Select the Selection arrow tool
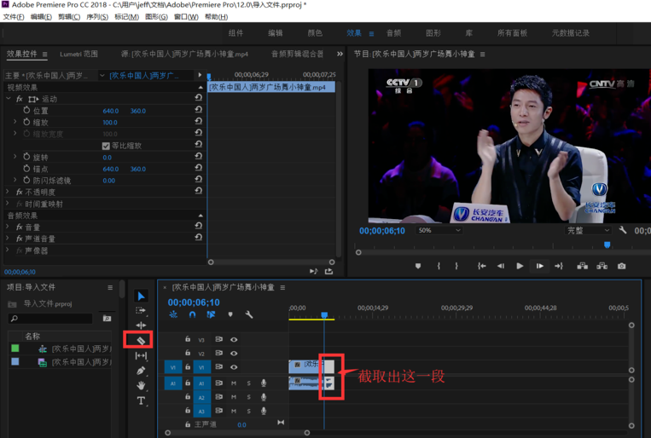The height and width of the screenshot is (438, 651). [x=141, y=296]
